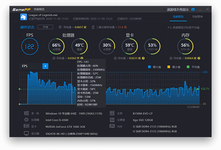The width and height of the screenshot is (221, 150).
Task: Click the League of Legends game icon
Action: point(23,17)
